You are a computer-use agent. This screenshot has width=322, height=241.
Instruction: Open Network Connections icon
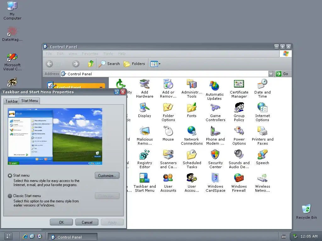[x=192, y=136]
